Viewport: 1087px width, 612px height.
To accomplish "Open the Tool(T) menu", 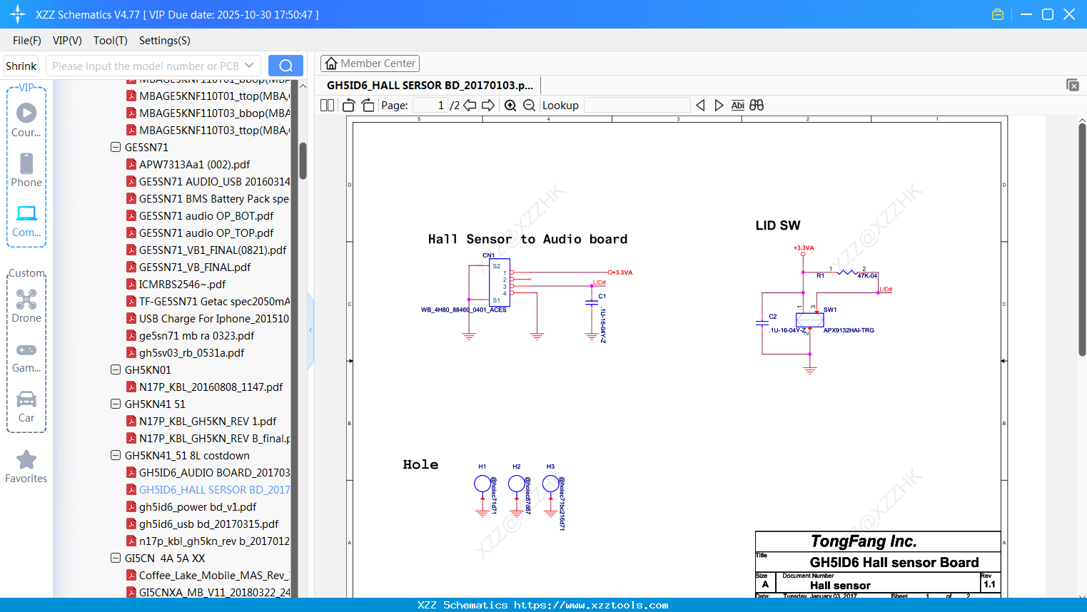I will coord(110,41).
